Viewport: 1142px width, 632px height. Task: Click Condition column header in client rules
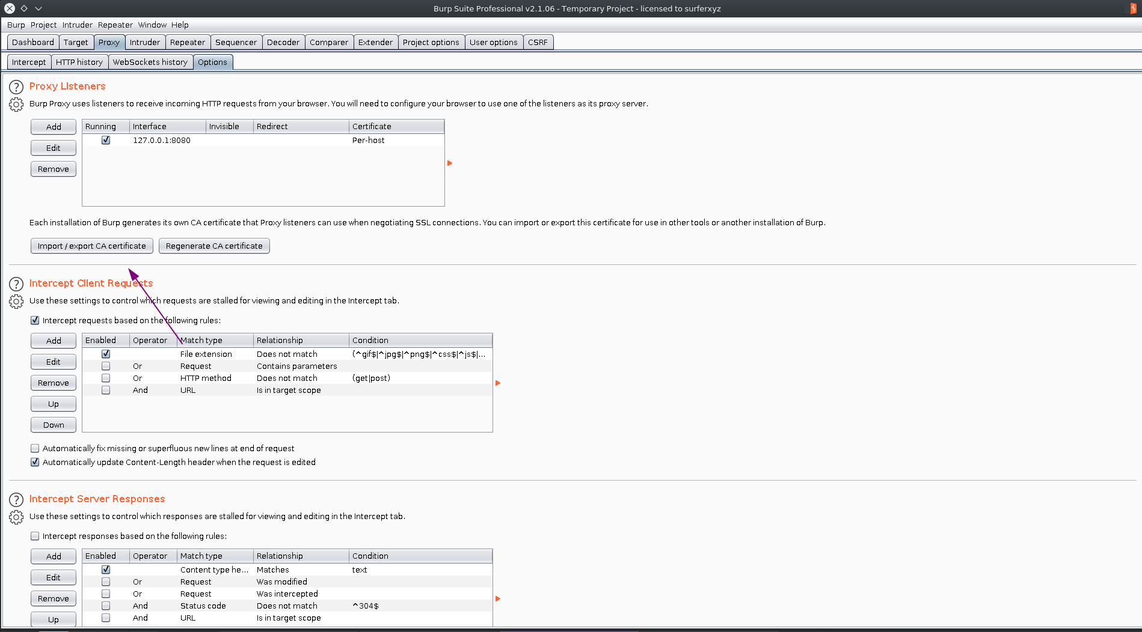pos(420,340)
